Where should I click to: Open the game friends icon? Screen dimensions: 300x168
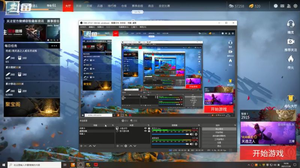[x=289, y=6]
